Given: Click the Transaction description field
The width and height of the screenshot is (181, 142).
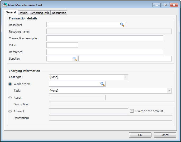Looking at the screenshot, I should [105, 38].
